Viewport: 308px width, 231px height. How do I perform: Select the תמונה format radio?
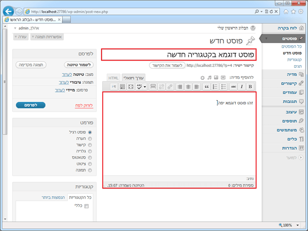(90, 170)
